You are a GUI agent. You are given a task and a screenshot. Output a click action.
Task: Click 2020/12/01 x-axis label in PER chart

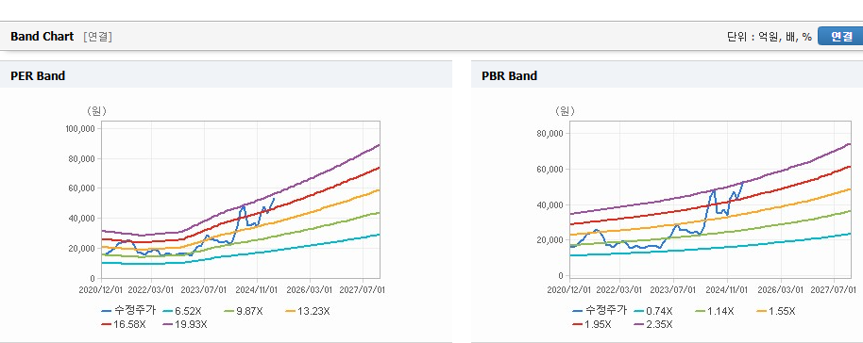[x=102, y=289]
